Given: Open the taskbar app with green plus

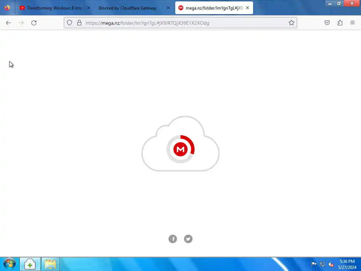Looking at the screenshot, I should [30, 264].
